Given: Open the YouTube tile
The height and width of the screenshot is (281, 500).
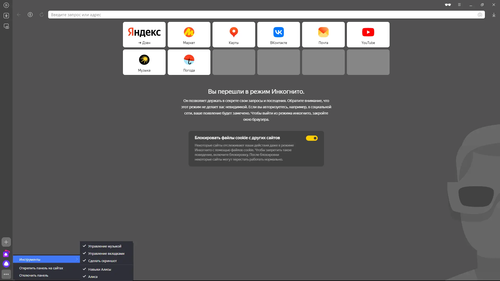Looking at the screenshot, I should click(x=368, y=35).
